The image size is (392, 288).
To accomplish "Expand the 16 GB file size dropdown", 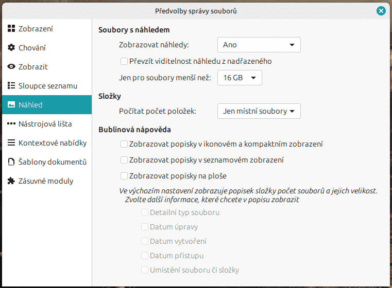I will pyautogui.click(x=240, y=78).
